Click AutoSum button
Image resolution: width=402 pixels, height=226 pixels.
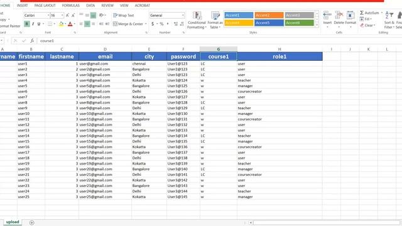click(370, 13)
